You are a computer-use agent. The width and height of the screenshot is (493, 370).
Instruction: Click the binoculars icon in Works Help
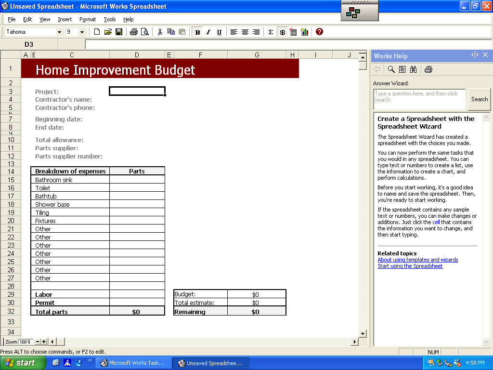click(413, 69)
